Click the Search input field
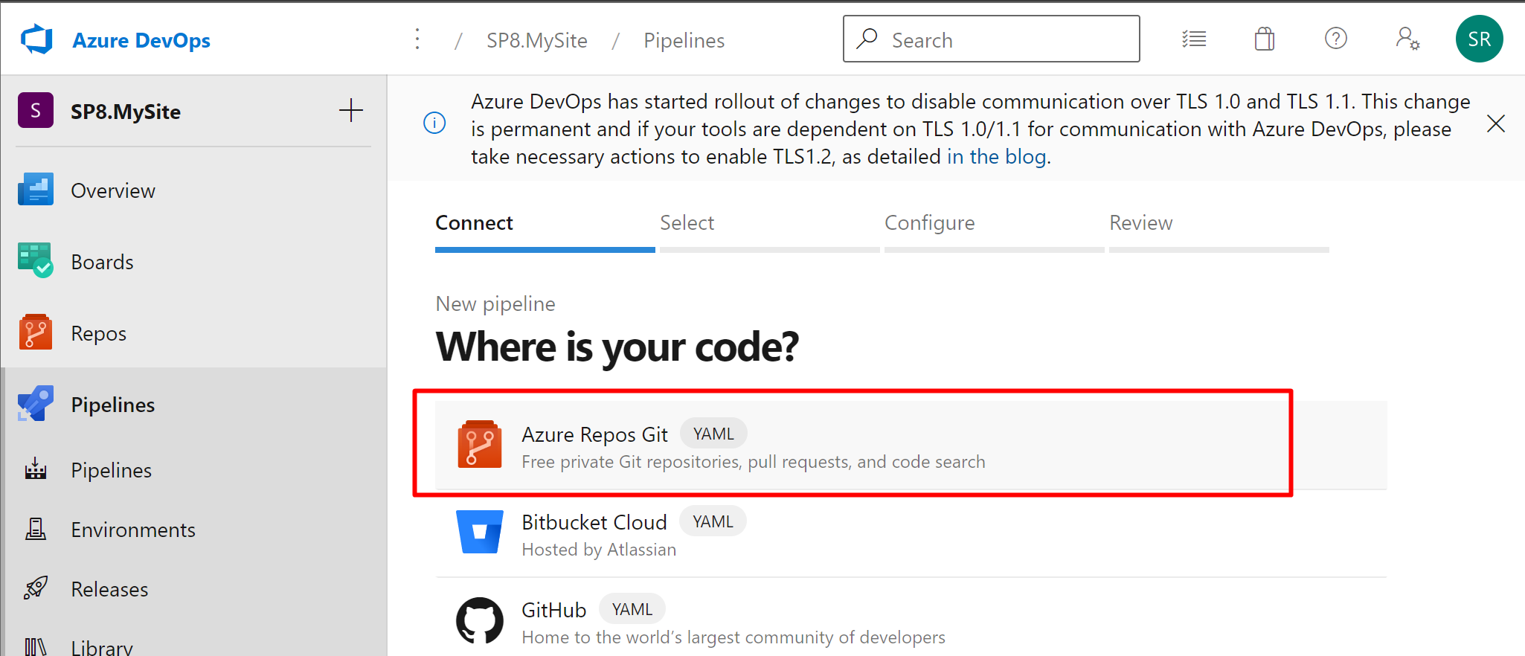 click(991, 39)
